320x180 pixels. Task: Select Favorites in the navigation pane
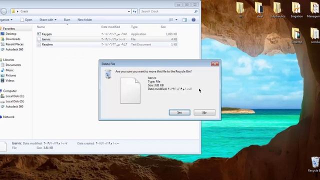pyautogui.click(x=9, y=28)
